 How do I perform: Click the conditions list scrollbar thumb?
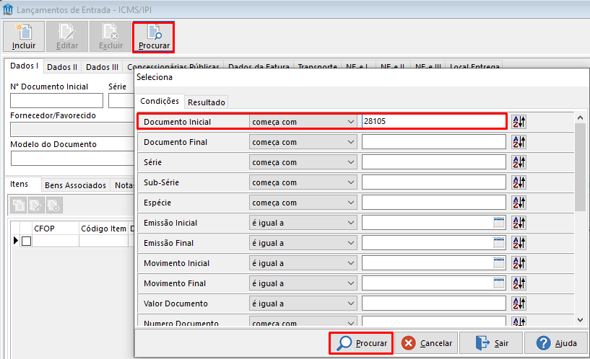tap(580, 167)
